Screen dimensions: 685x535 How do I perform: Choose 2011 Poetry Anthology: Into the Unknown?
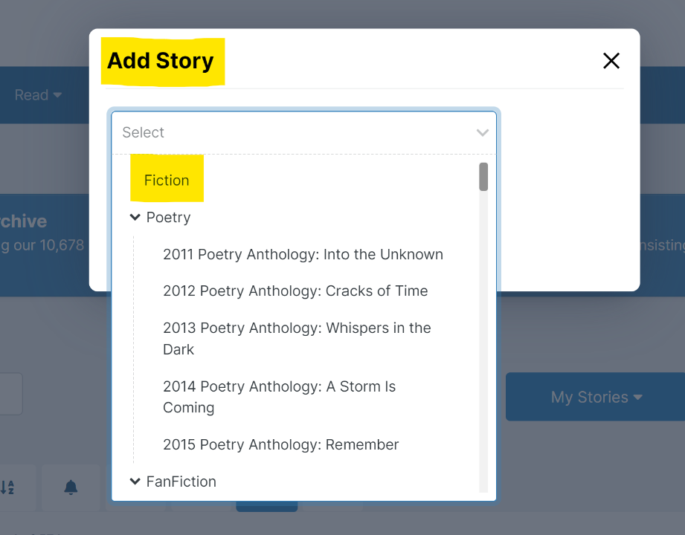(x=303, y=254)
